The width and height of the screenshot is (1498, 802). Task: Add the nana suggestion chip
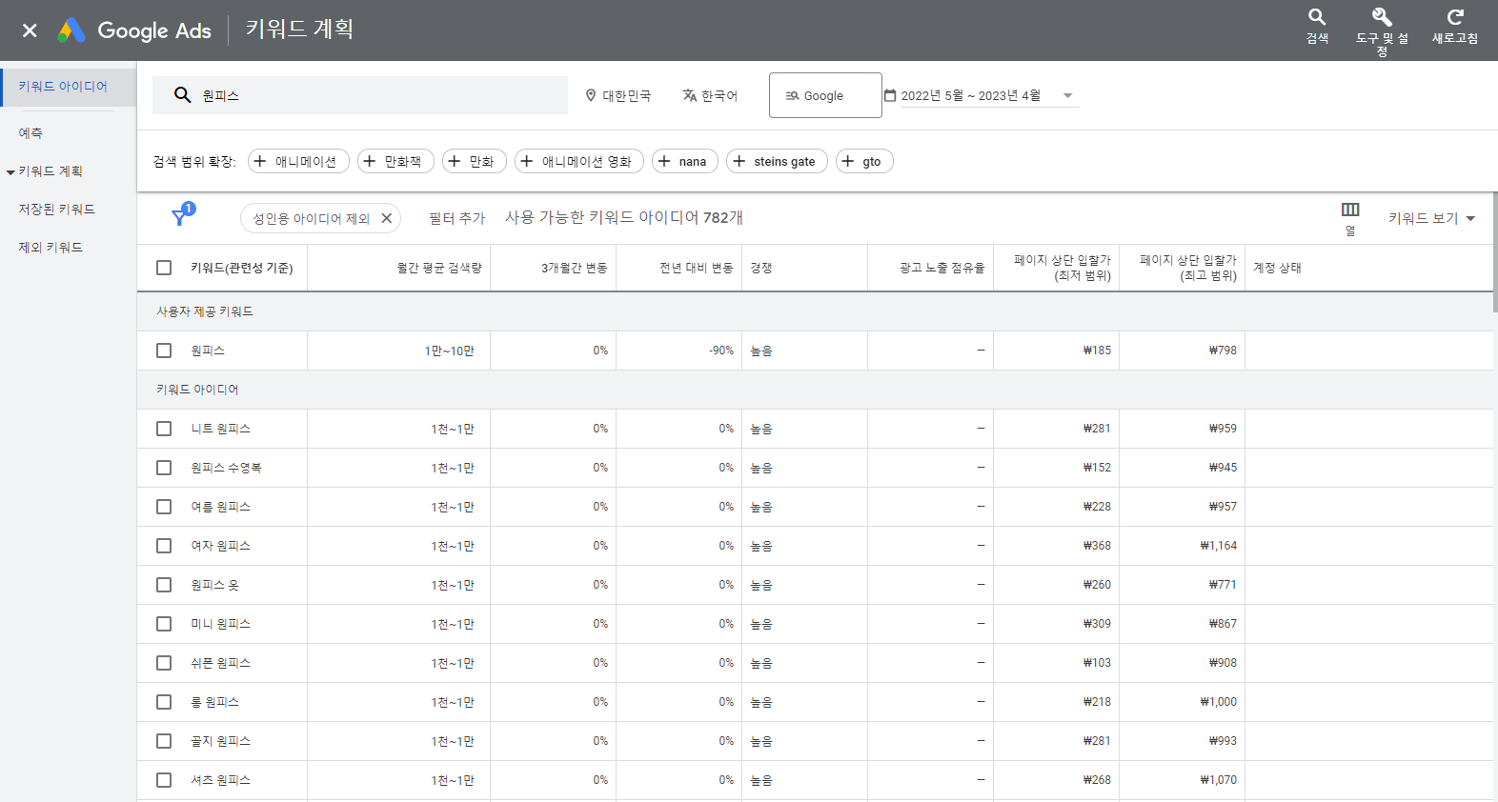tap(685, 161)
